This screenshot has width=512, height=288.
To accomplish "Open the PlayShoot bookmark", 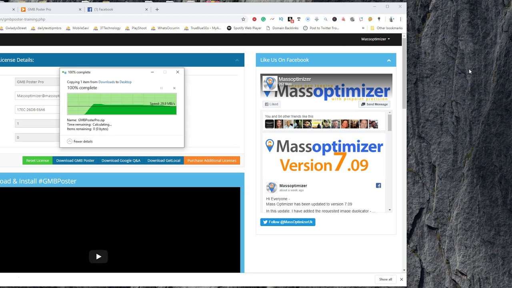I will tap(136, 28).
